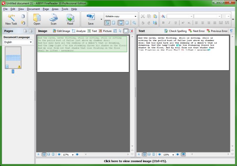This screenshot has width=237, height=166.
Task: Click the Copy icon next to scissors
Action: pyautogui.click(x=149, y=16)
